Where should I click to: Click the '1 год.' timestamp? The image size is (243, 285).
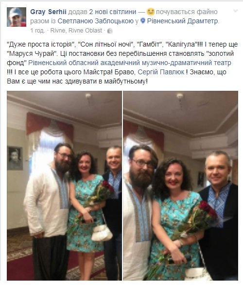(x=37, y=31)
